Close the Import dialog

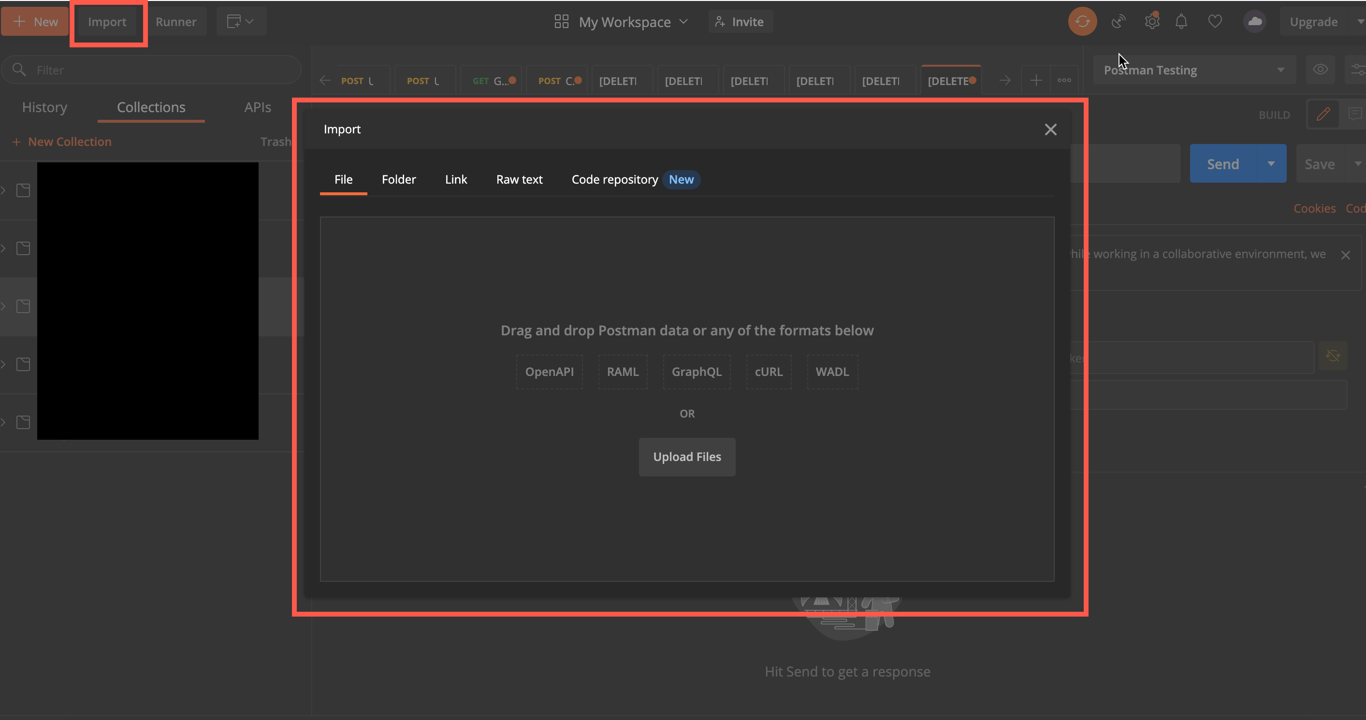click(1050, 130)
